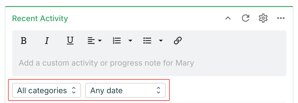Click the text alignment icon
Viewport: 298px width, 103px height.
click(x=91, y=41)
